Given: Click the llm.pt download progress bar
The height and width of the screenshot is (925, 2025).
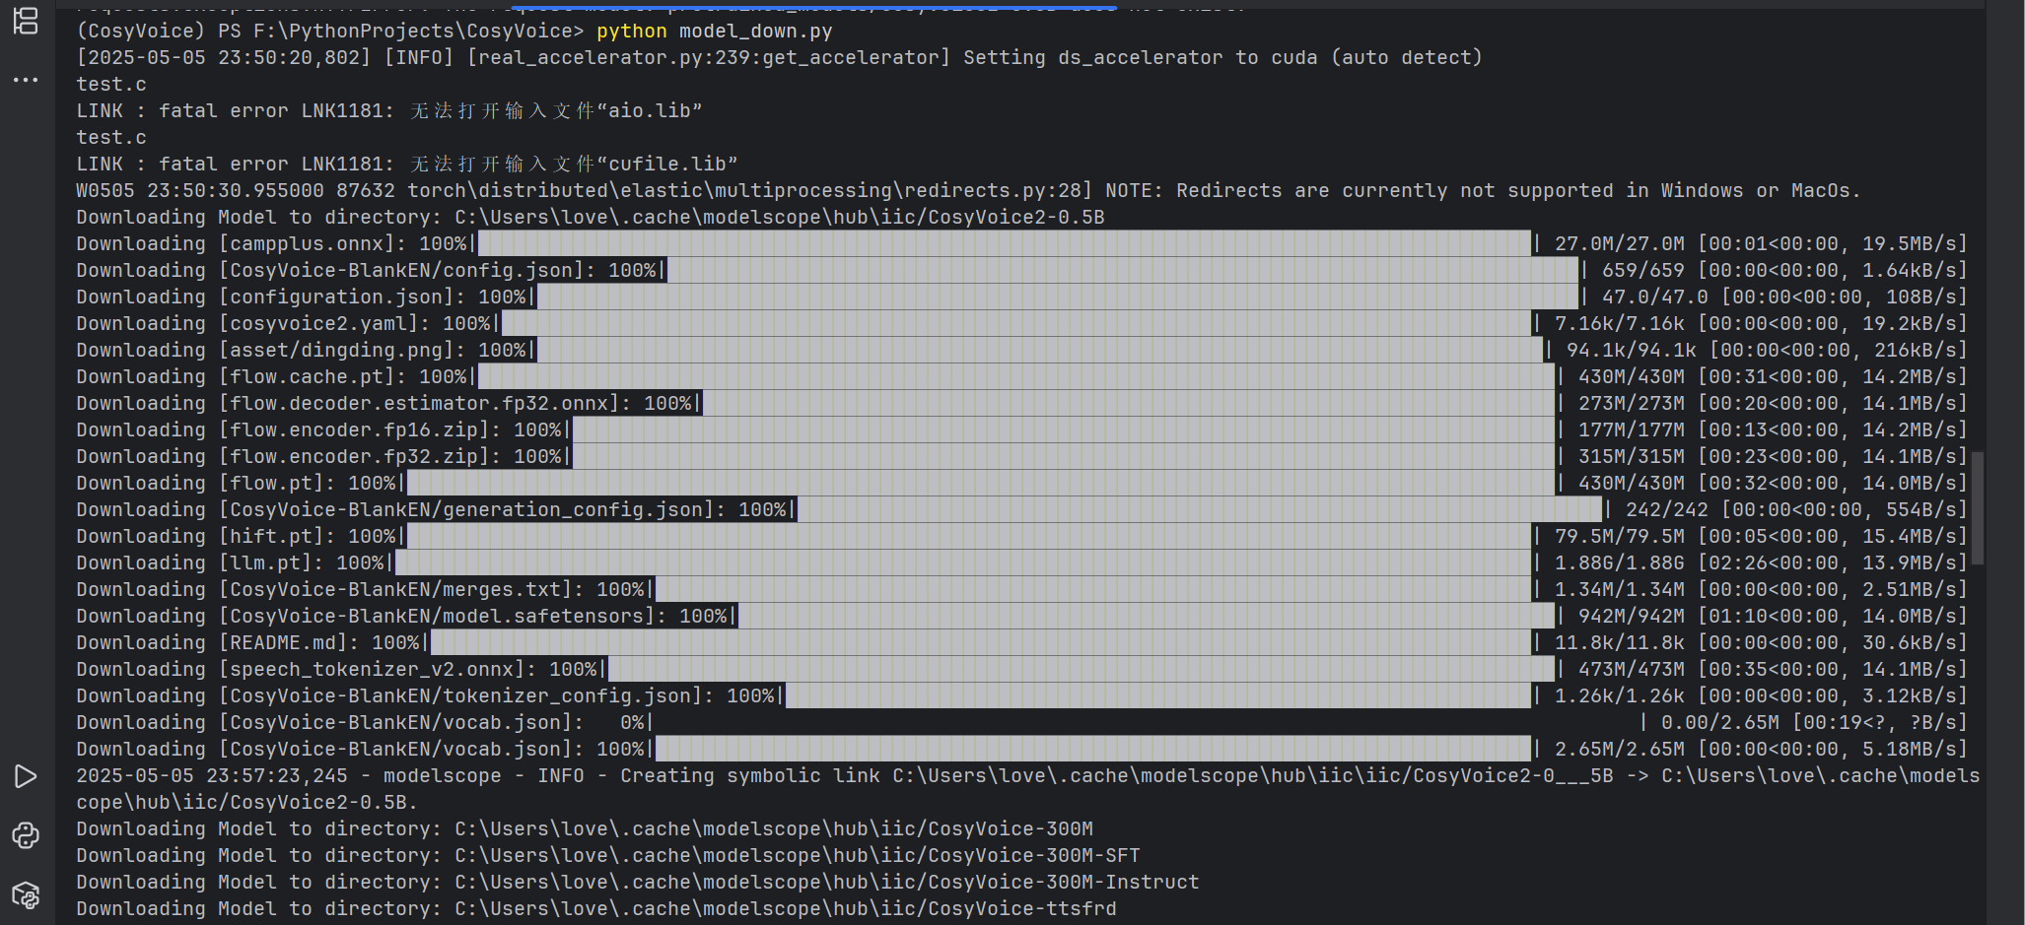Looking at the screenshot, I should 963,562.
